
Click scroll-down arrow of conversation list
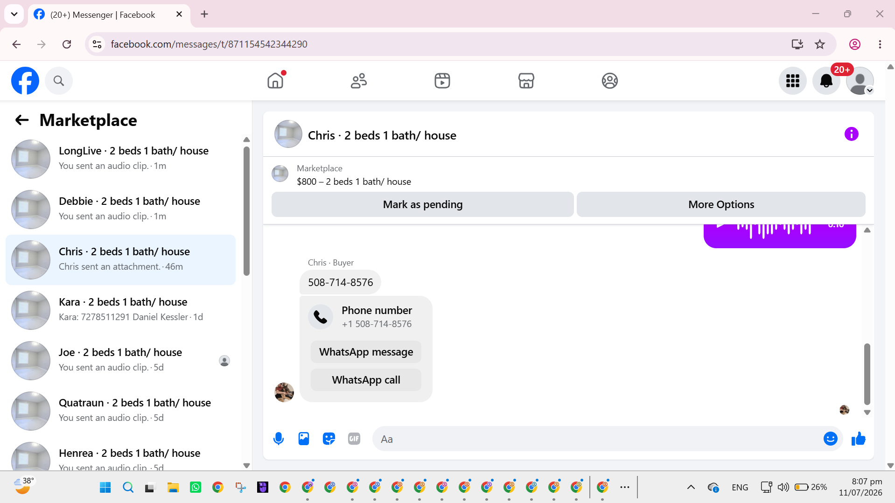pos(246,465)
